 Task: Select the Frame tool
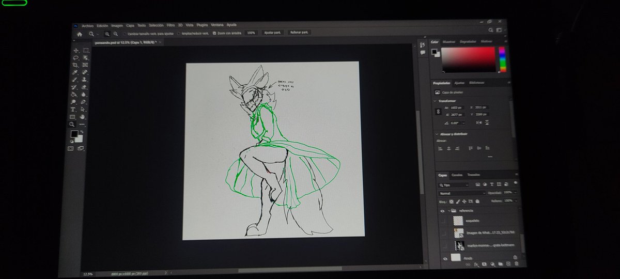pyautogui.click(x=86, y=65)
